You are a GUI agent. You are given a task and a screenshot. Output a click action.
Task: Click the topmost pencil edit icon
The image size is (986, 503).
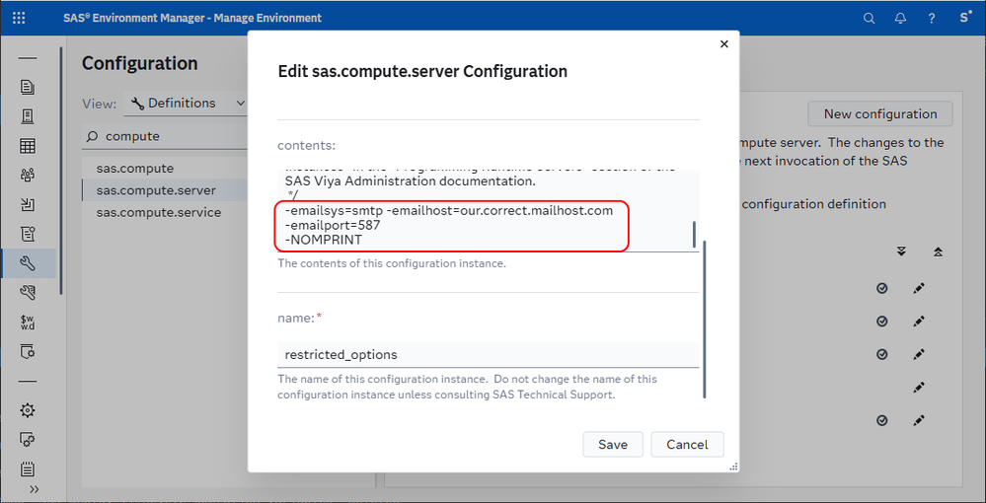[x=919, y=288]
